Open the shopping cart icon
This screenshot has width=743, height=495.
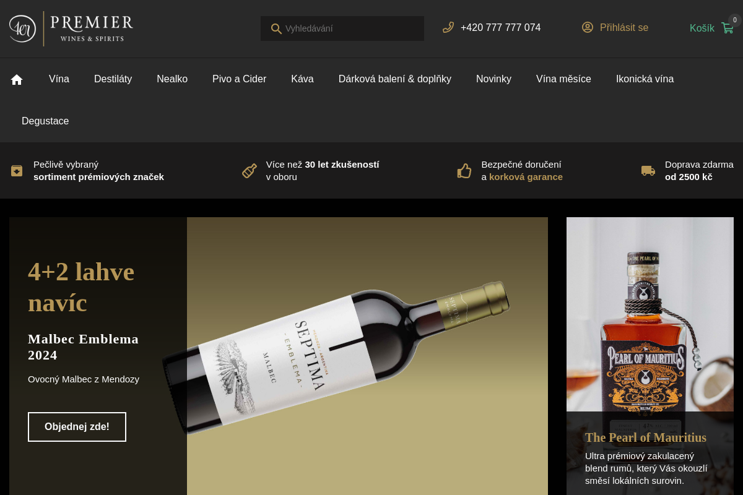coord(728,28)
